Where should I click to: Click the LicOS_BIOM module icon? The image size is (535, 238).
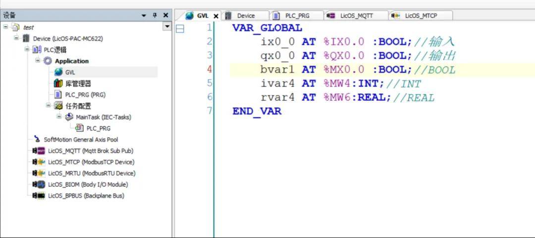(39, 185)
